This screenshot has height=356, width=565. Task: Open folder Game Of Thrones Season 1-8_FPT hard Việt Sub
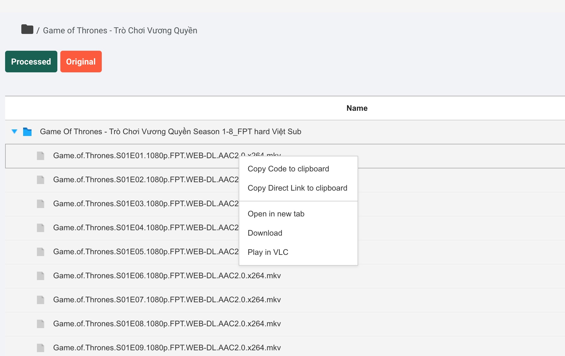tap(171, 132)
